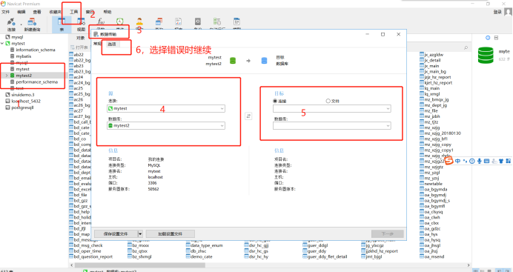Open the empty target database dropdown

[332, 125]
